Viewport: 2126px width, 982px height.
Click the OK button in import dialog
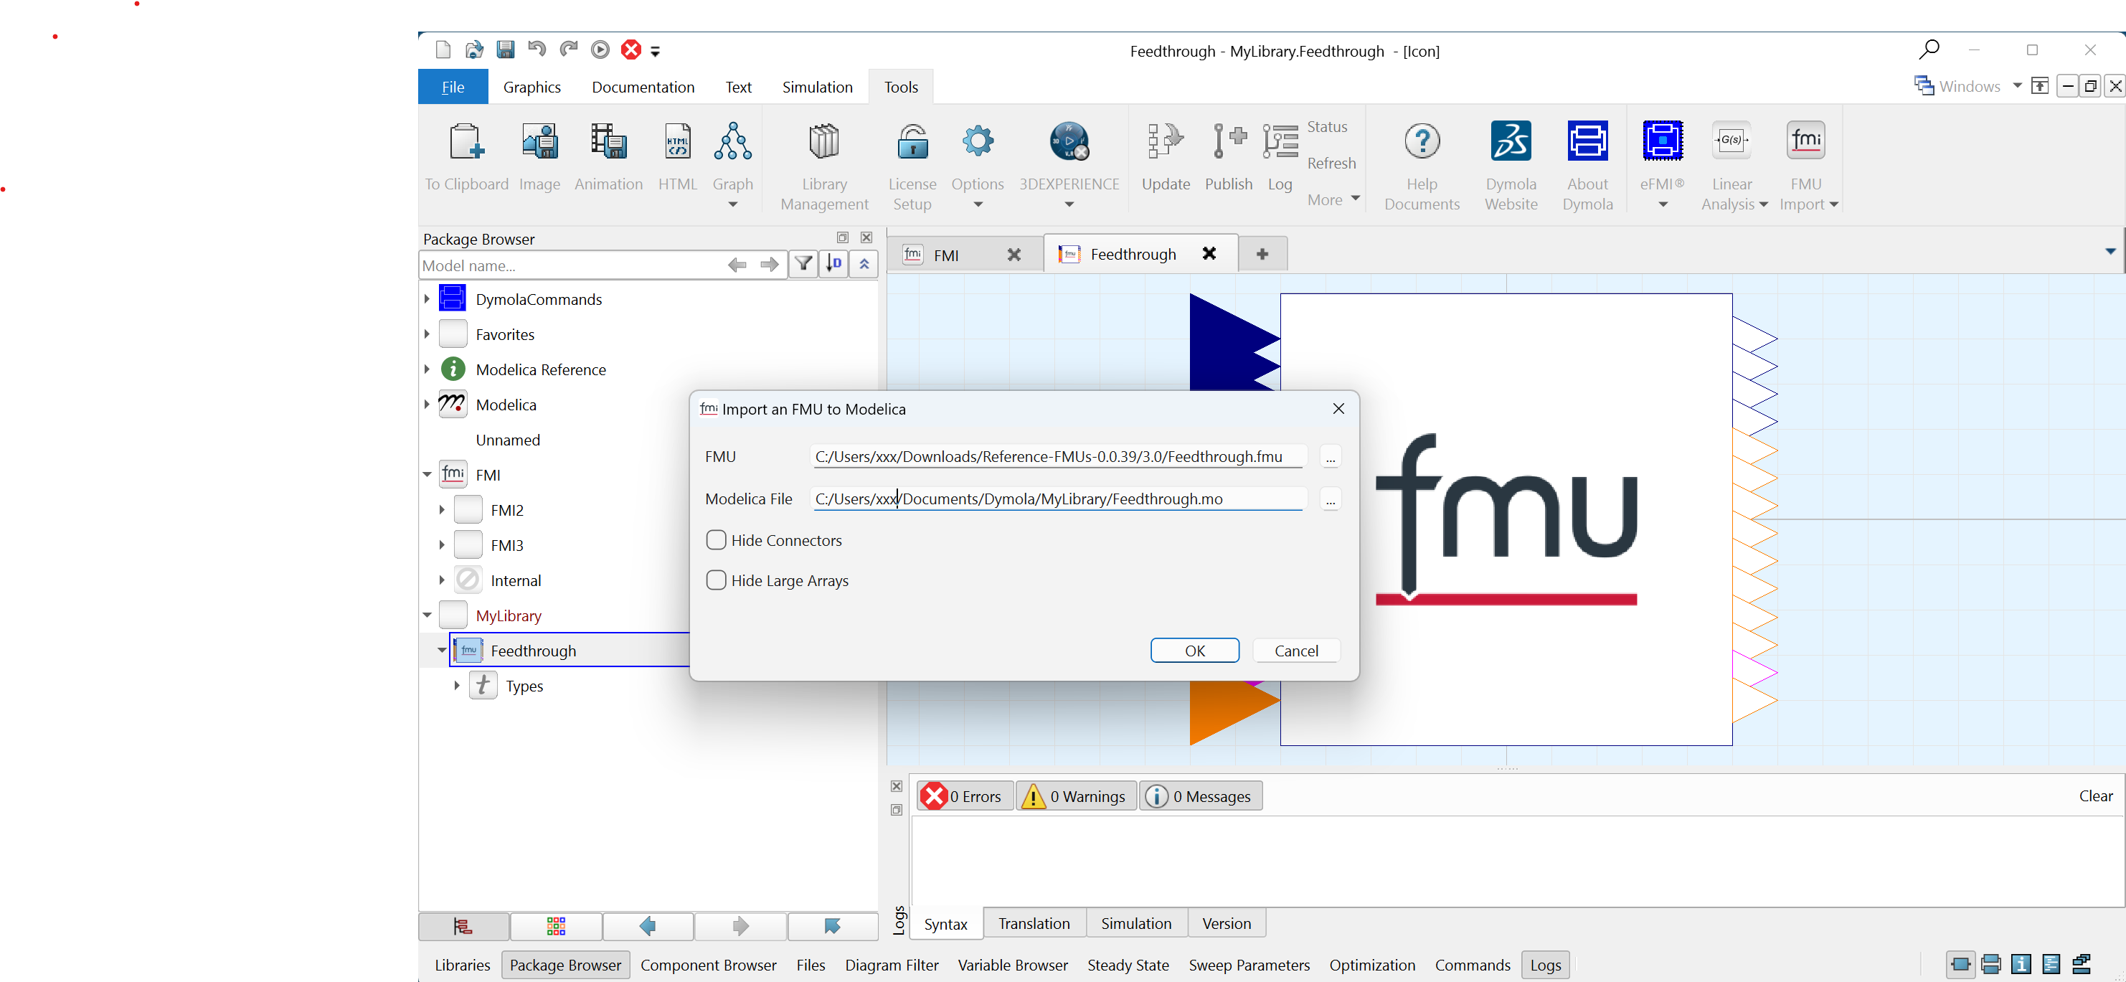(1194, 651)
